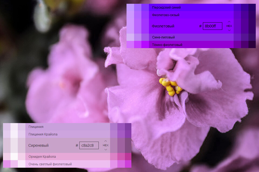Click the # symbol before 8b00ff

[x=200, y=26]
